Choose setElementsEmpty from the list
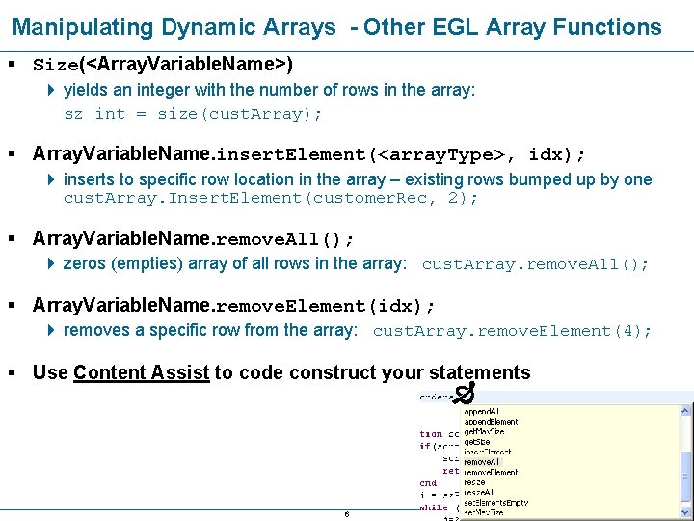Screen dimensions: 694x521 (496, 503)
